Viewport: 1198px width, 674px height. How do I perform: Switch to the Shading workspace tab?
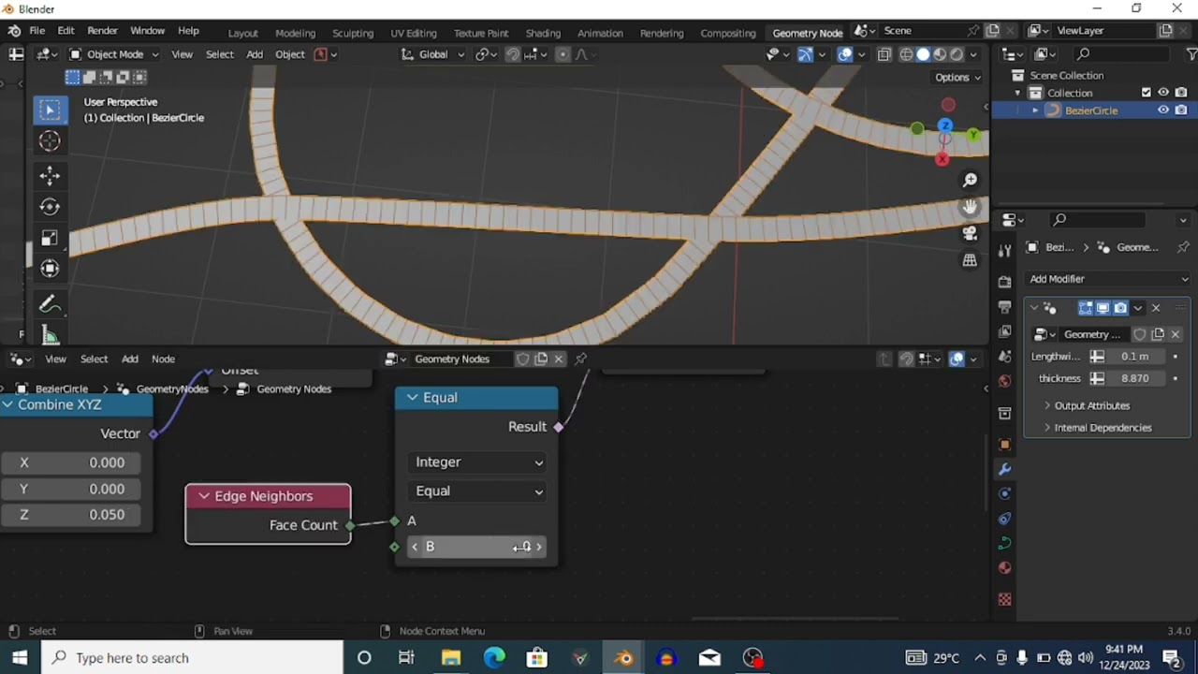[543, 33]
